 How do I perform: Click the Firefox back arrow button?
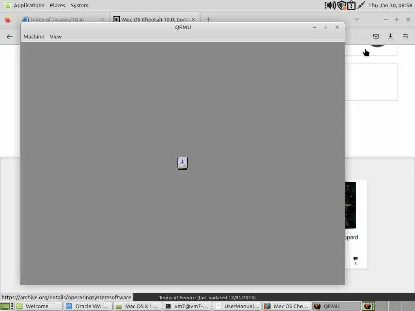(10, 36)
